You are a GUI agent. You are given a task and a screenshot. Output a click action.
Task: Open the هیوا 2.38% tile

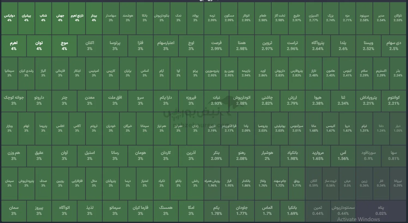(x=318, y=101)
